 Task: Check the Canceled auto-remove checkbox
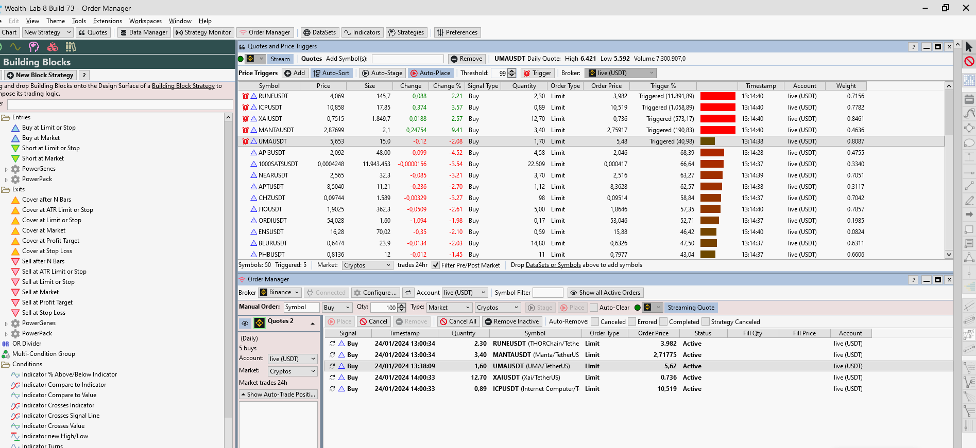[595, 322]
